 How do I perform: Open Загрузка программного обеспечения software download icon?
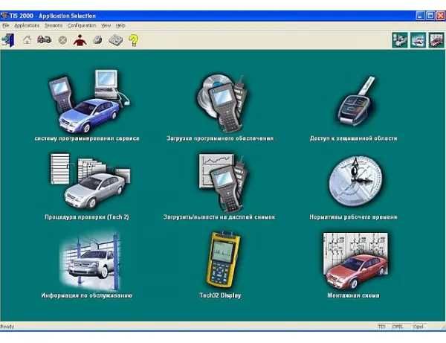[x=222, y=103]
